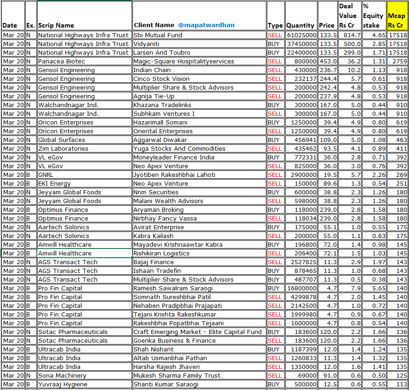Select deal value 814.7 cell
The height and width of the screenshot is (390, 409).
click(x=350, y=35)
